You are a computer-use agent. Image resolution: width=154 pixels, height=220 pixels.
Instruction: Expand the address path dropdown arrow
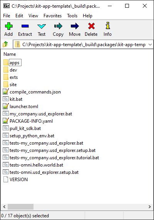coord(150,45)
